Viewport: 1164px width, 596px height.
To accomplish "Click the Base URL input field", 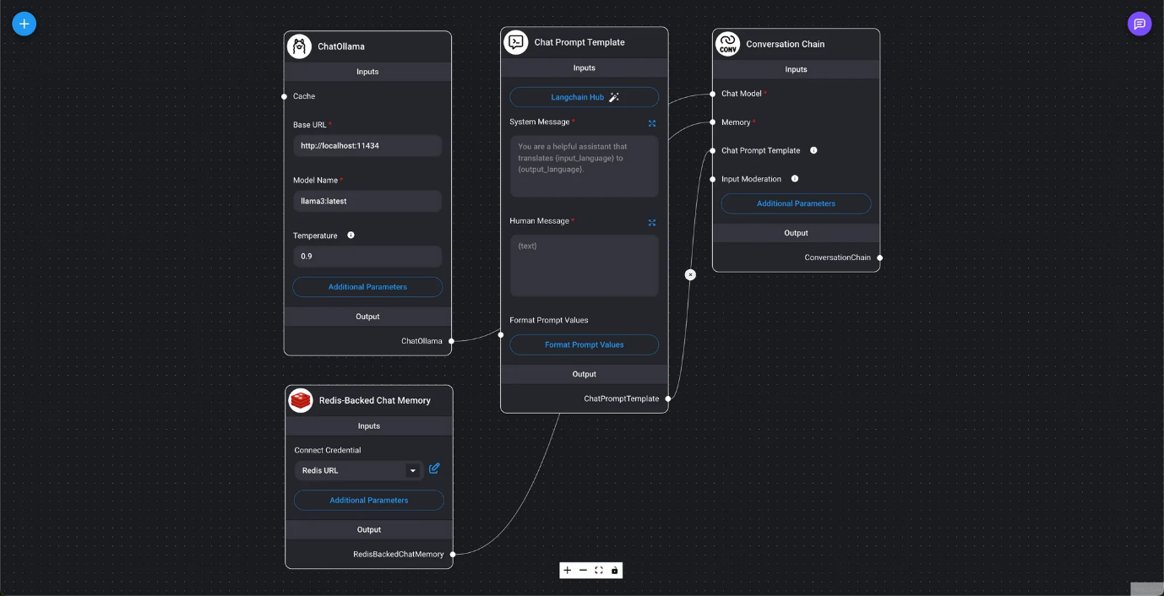I will [x=367, y=146].
